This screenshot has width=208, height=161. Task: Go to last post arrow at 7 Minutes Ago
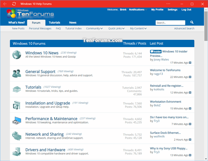190,124
